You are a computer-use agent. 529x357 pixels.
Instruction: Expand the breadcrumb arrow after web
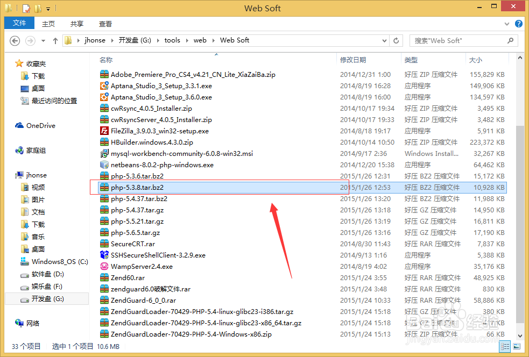[x=214, y=40]
